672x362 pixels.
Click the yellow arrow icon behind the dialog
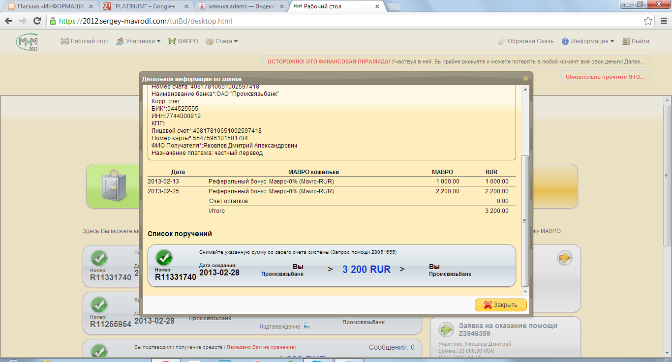coord(564,258)
